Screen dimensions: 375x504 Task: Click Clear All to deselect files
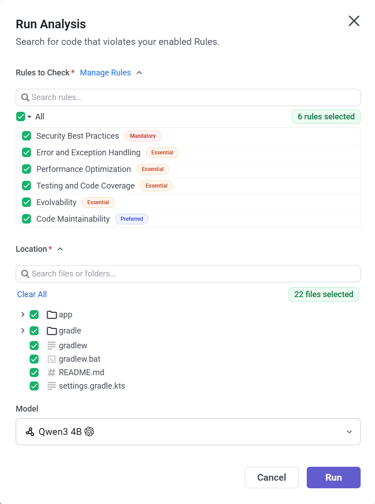31,294
